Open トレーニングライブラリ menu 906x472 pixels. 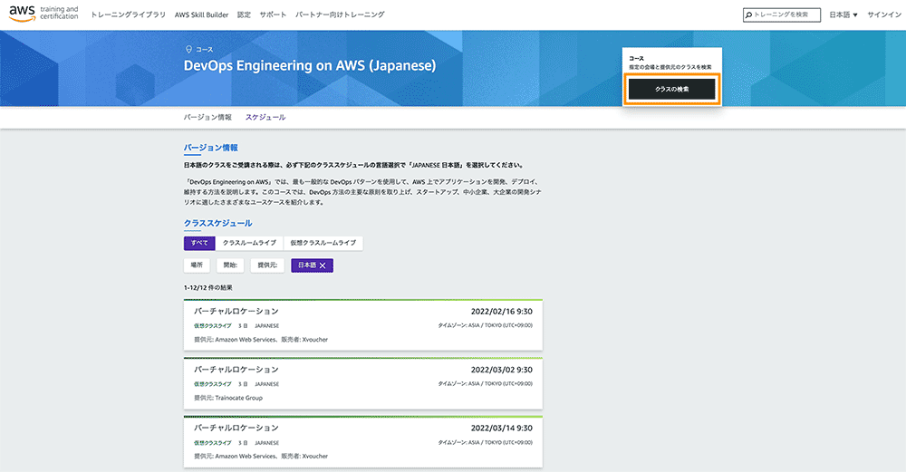point(129,14)
